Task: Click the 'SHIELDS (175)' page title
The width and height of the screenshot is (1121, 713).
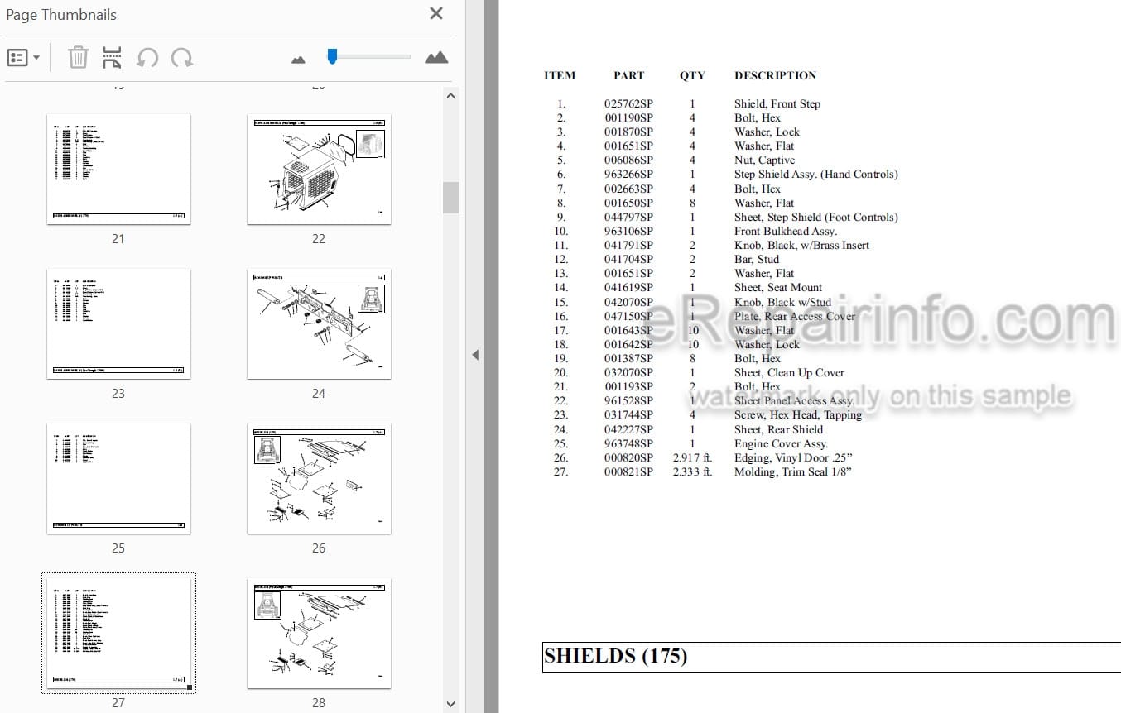Action: click(615, 657)
